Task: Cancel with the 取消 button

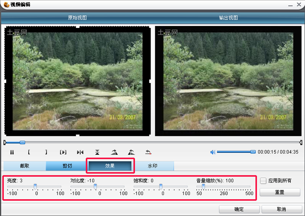Action: click(x=281, y=210)
